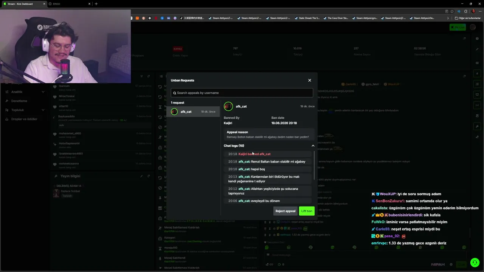
Task: Click the Send message chat input
Action: pos(365,255)
